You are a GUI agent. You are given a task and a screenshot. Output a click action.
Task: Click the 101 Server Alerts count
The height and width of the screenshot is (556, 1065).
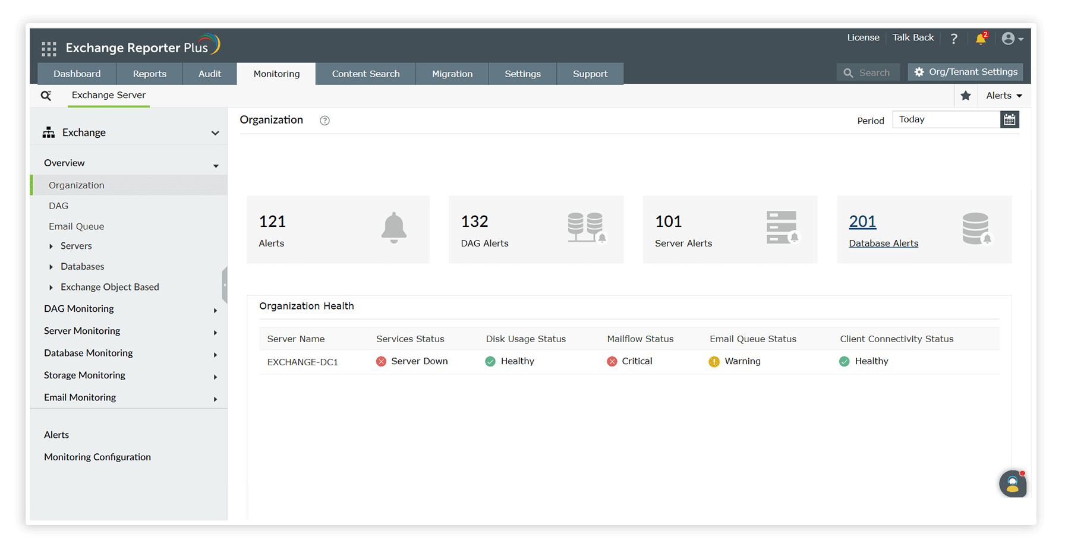tap(668, 222)
